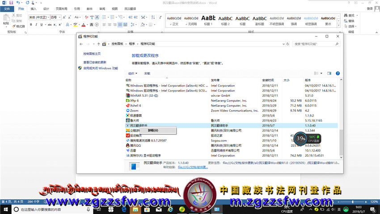This screenshot has width=380, height=214.
Task: Switch to the 民汉翻译 ribbon tab
Action: click(130, 9)
